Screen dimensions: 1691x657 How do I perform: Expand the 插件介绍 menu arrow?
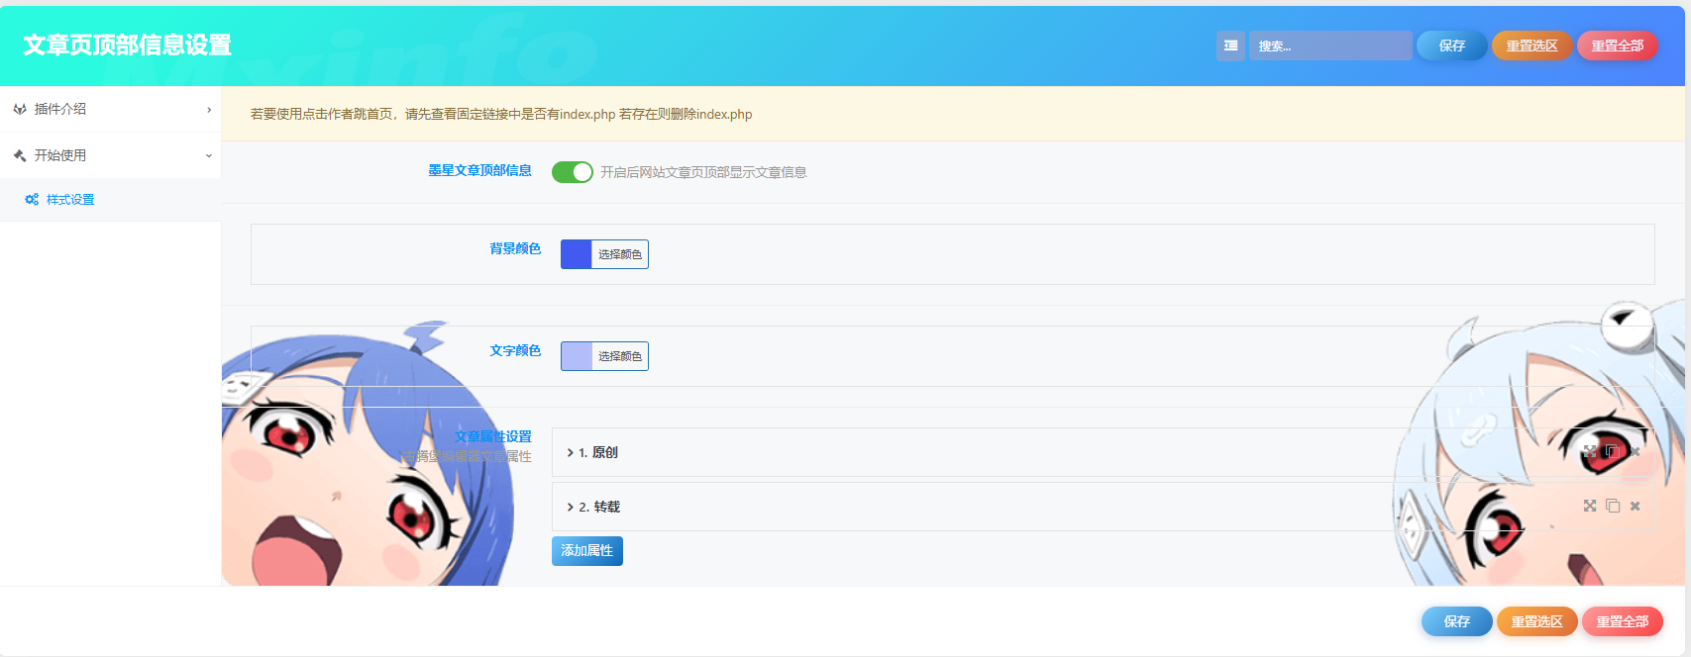(209, 110)
